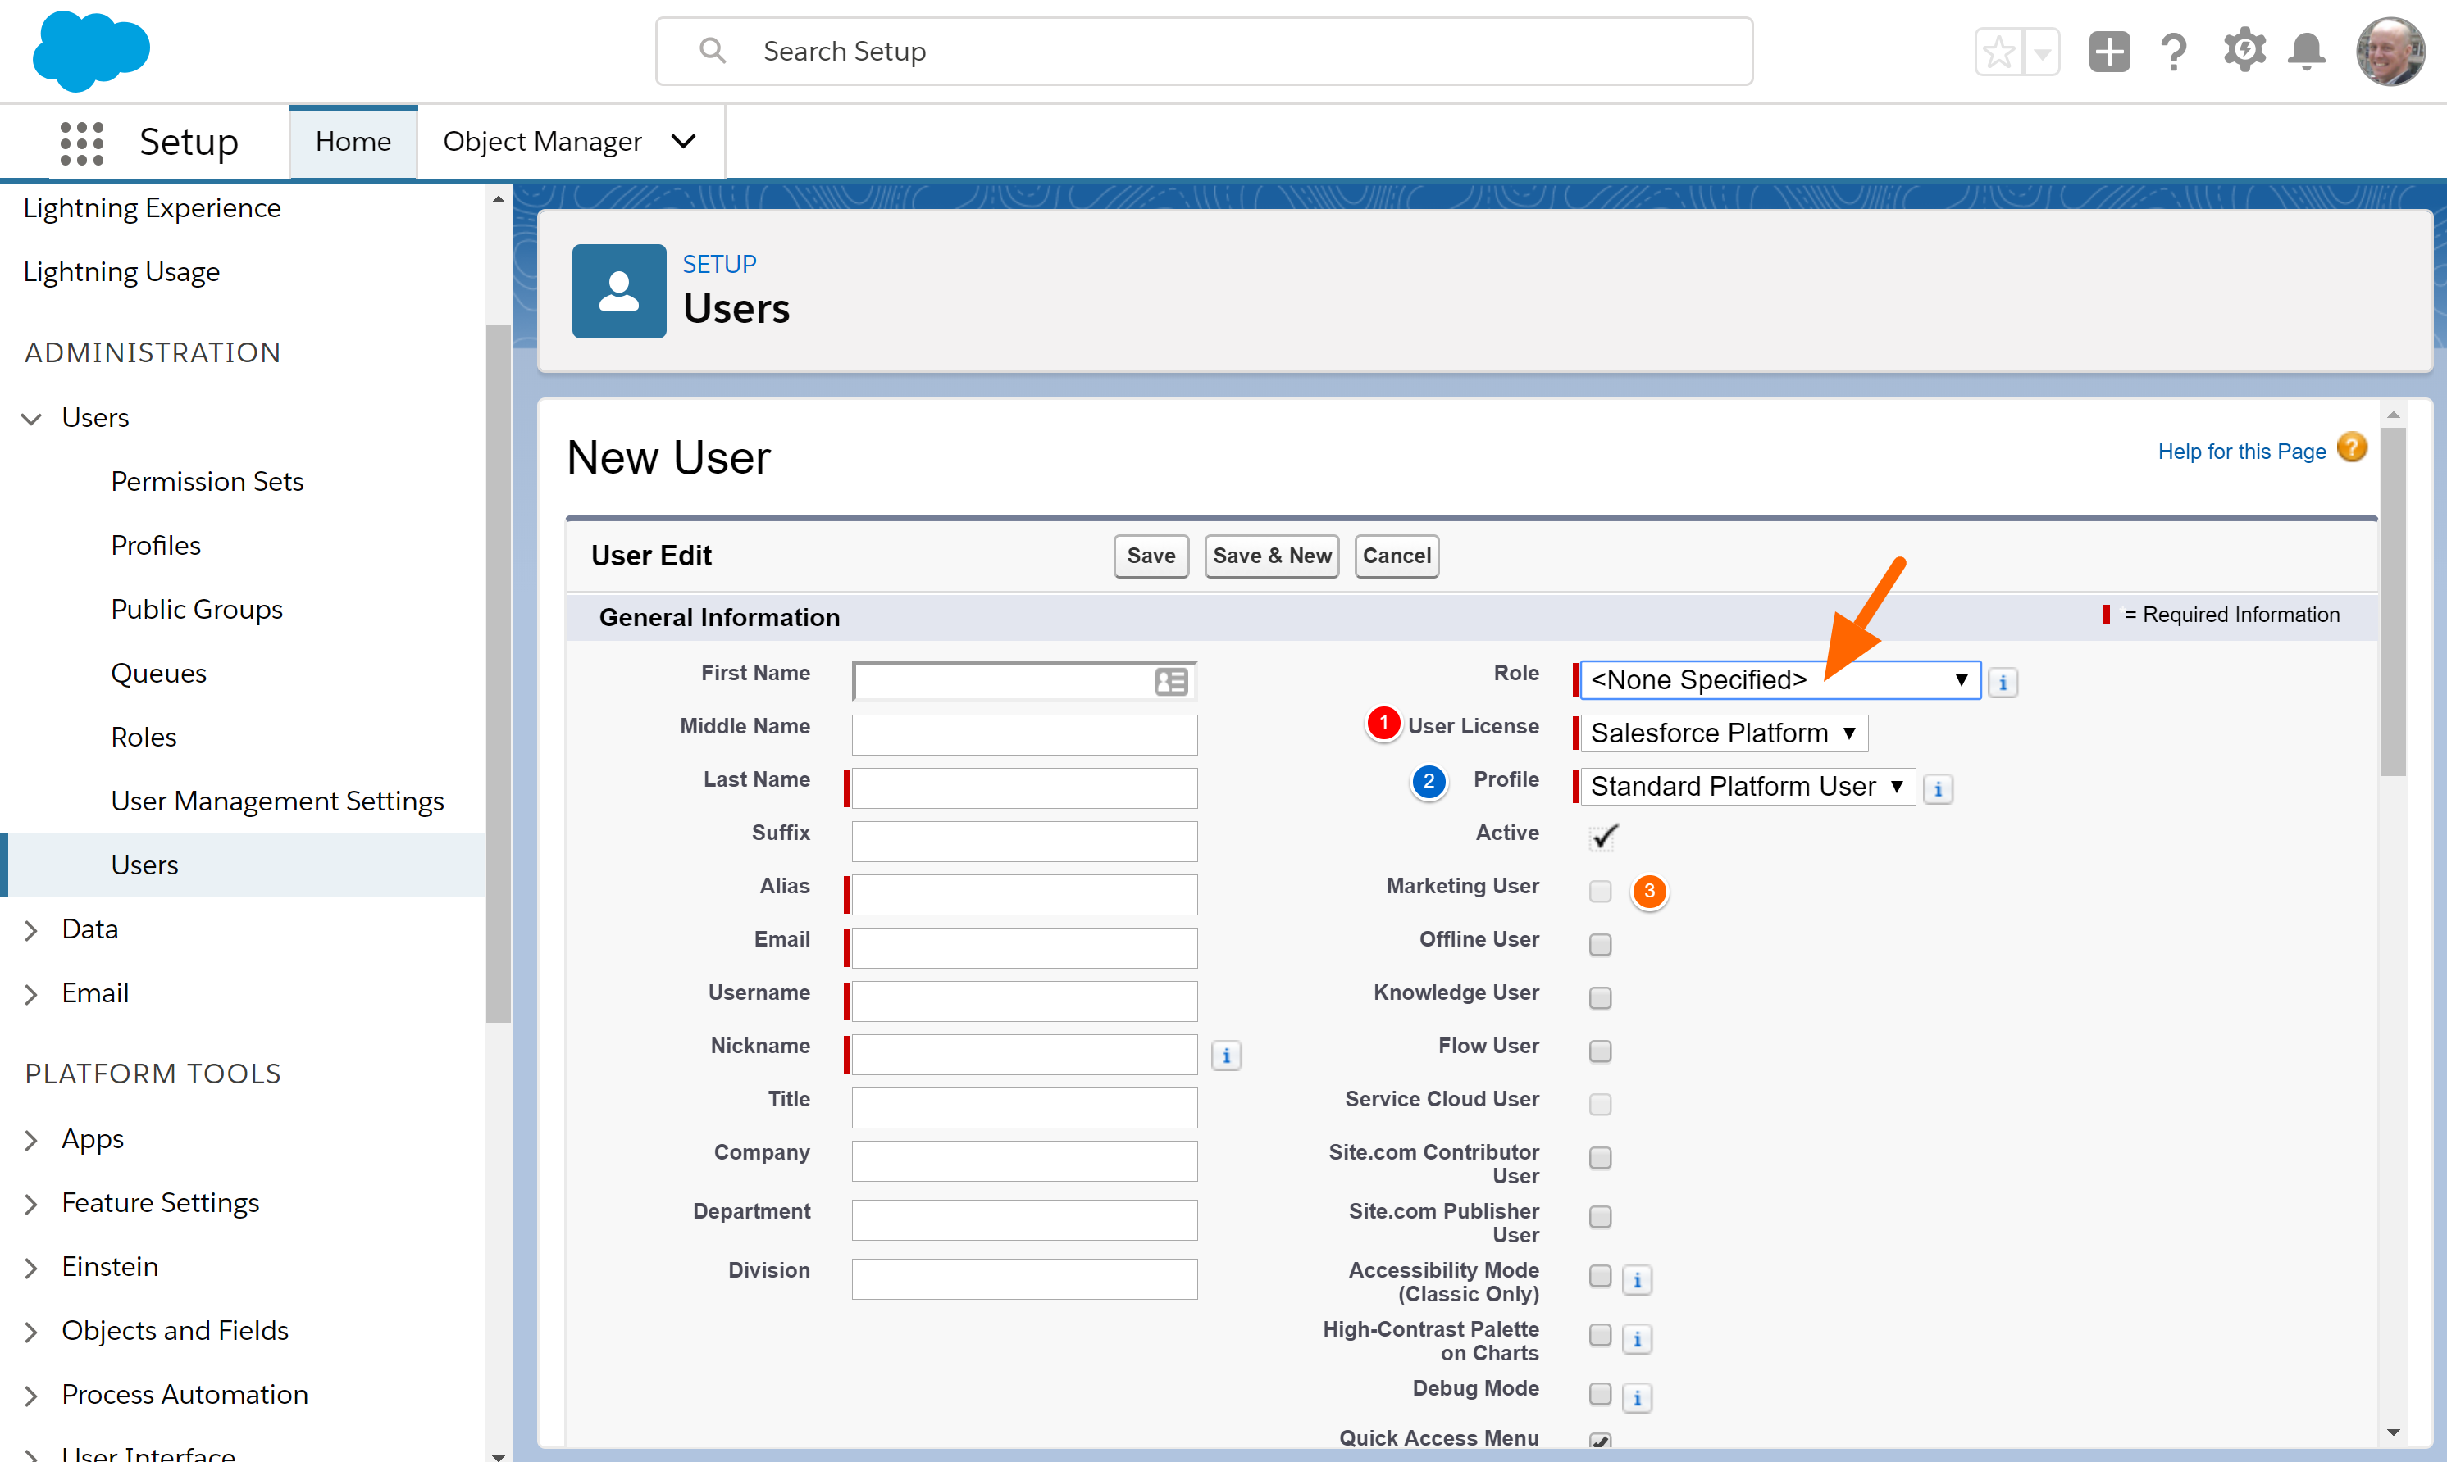The image size is (2447, 1462).
Task: Switch to the Home tab
Action: 353,142
